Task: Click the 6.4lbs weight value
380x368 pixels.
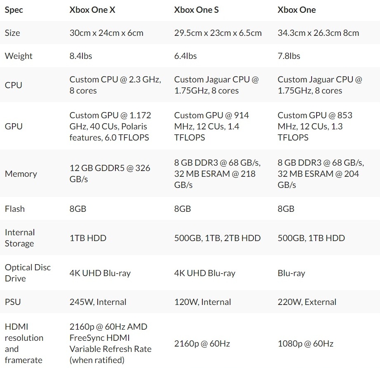Action: pos(185,56)
